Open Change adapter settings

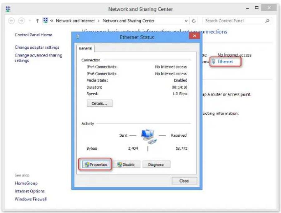tap(37, 47)
